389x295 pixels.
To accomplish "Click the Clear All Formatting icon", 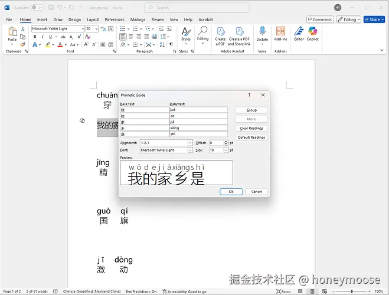I will [x=87, y=37].
